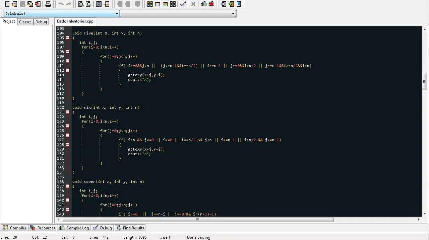The width and height of the screenshot is (429, 240).
Task: Click the Goto line toolbar icon
Action: 107,4
